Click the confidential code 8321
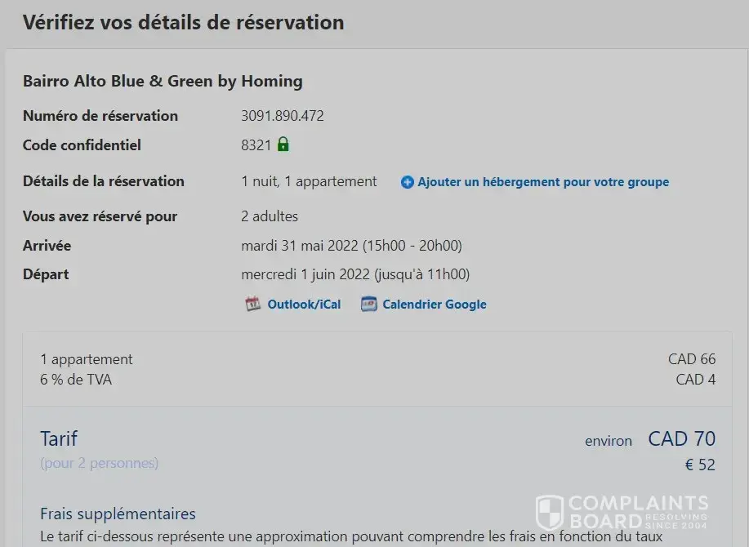Image resolution: width=749 pixels, height=547 pixels. coord(256,145)
